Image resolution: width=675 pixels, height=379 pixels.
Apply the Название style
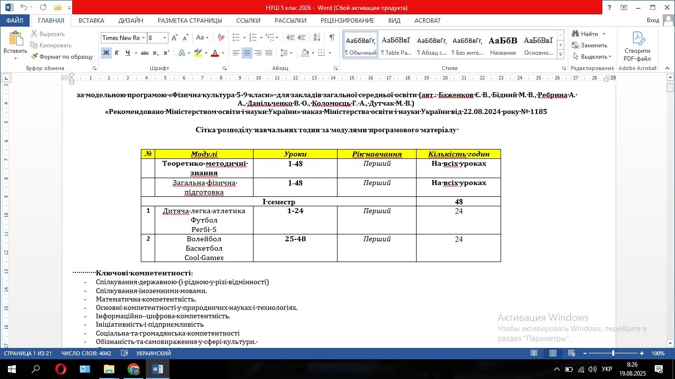click(503, 45)
